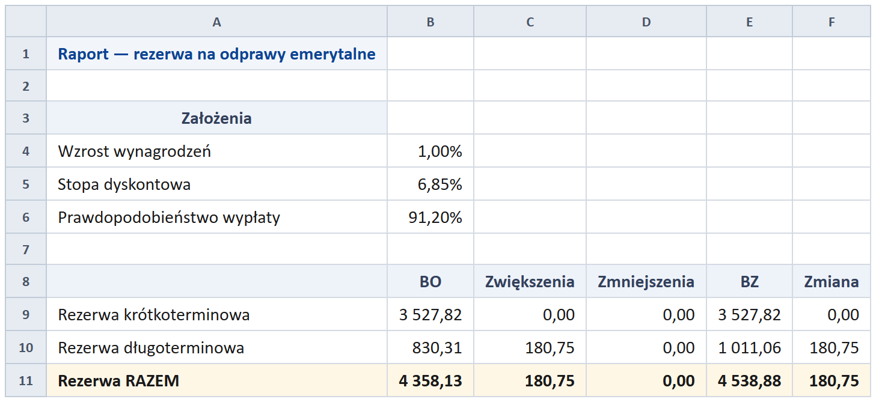This screenshot has height=402, width=876.
Task: Click the BZ total 4 538,88
Action: [750, 380]
